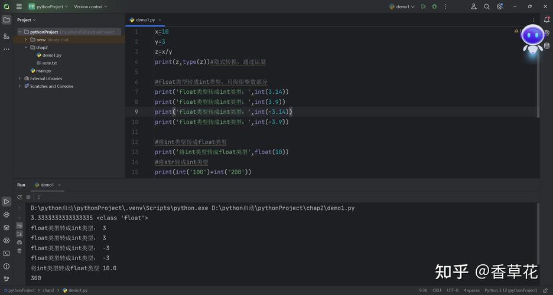The width and height of the screenshot is (553, 295).
Task: Expand the .venv folder
Action: (x=26, y=40)
